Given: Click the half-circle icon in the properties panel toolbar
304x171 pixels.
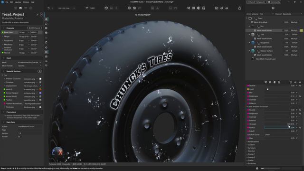Looking at the screenshot, I should pos(275,82).
